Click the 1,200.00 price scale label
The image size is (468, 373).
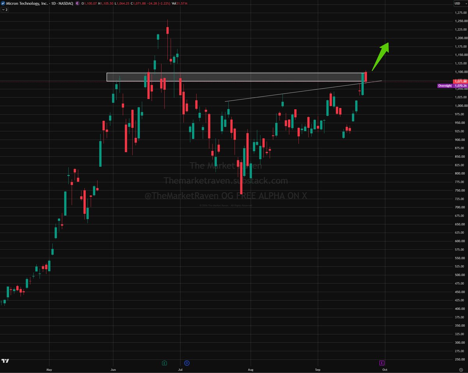[x=461, y=38]
